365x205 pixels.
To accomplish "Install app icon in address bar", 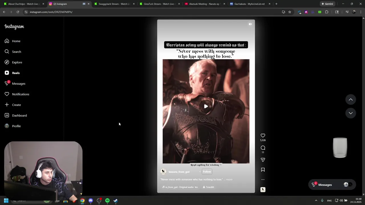I will [283, 12].
